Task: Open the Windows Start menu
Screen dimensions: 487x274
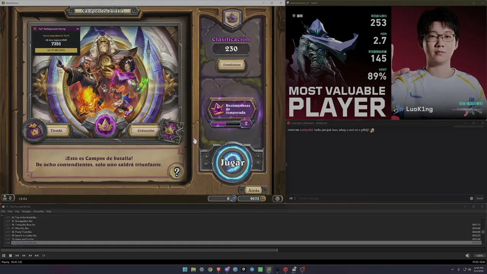Action: (x=185, y=269)
